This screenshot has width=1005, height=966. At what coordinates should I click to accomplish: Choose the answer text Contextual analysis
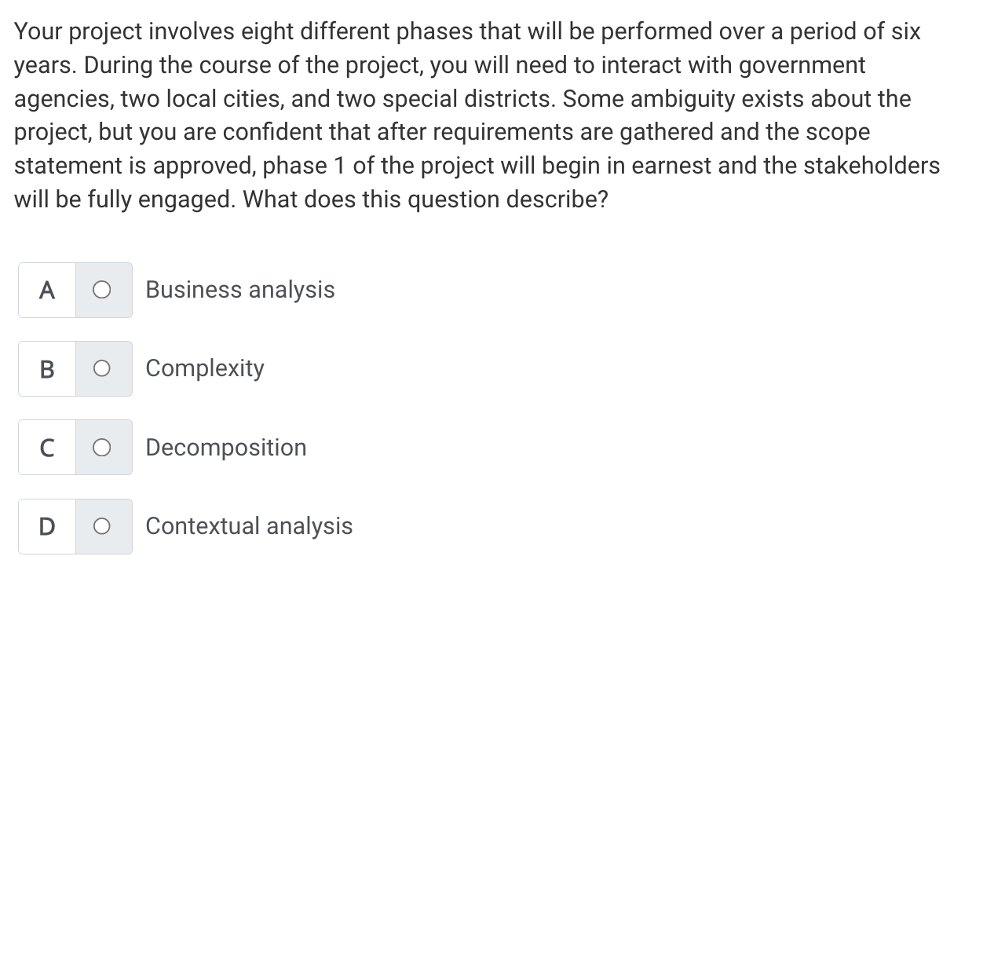249,526
